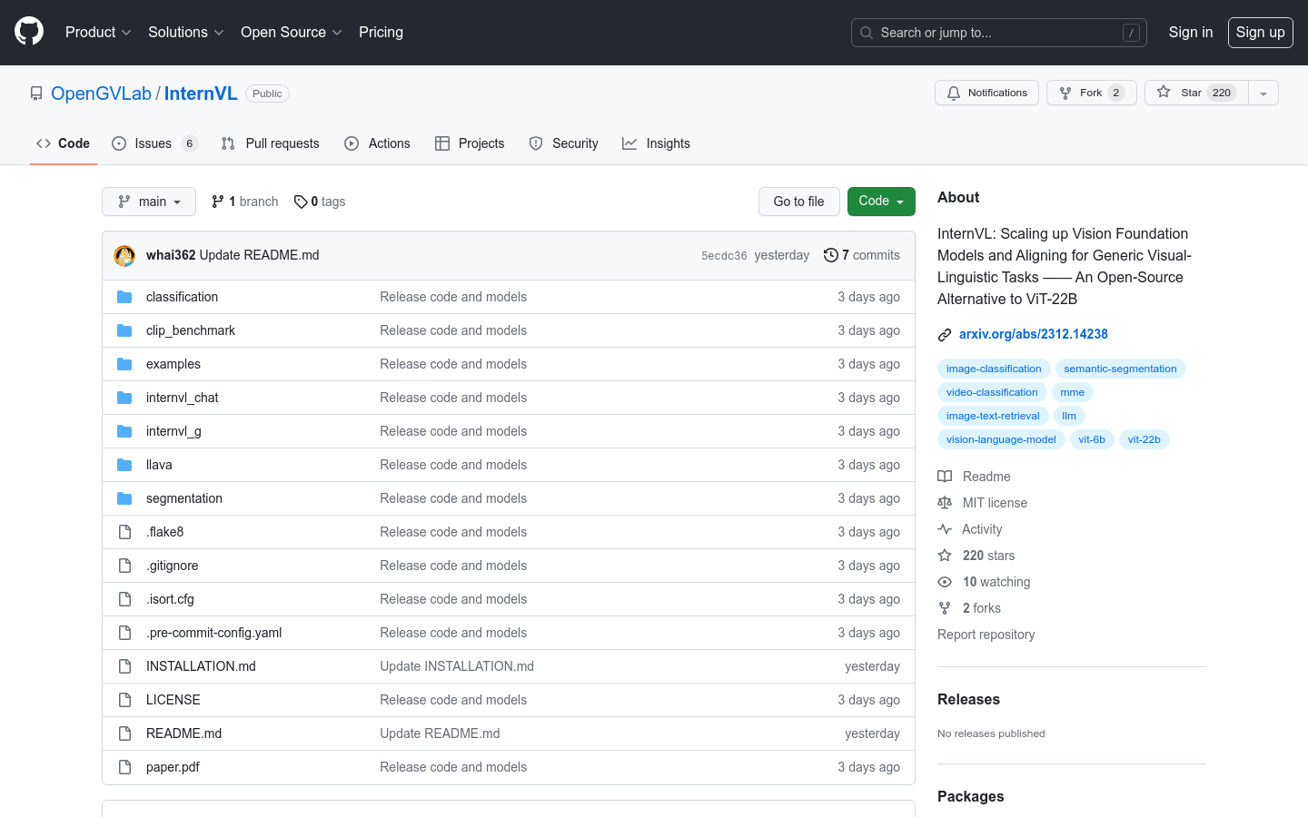This screenshot has width=1308, height=817.
Task: Click the semantic-segmentation topic tag
Action: [x=1120, y=369]
